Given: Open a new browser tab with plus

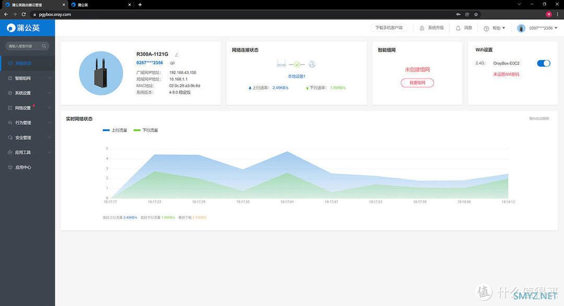Looking at the screenshot, I should [x=140, y=5].
